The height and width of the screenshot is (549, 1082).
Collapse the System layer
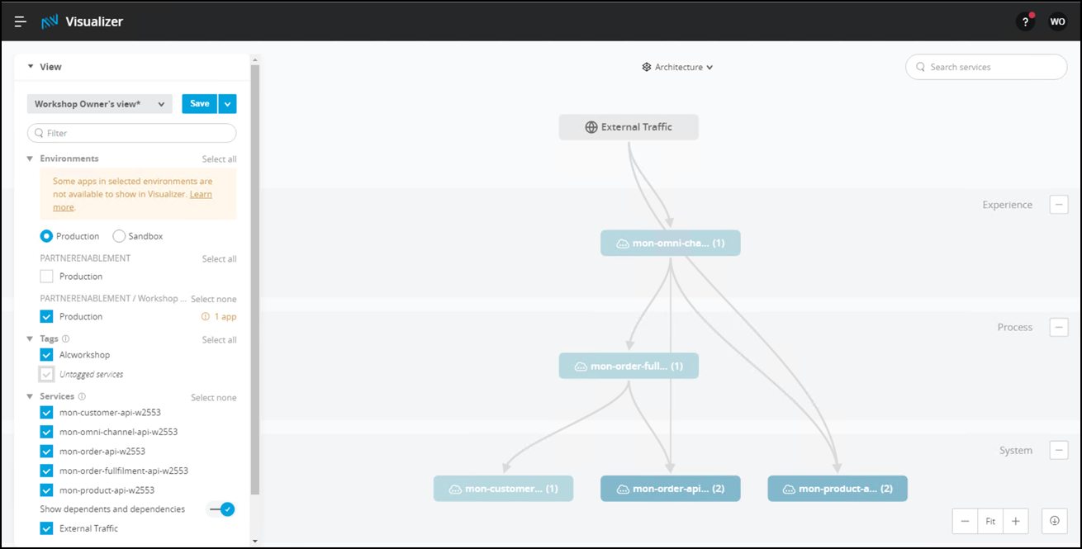click(1059, 451)
